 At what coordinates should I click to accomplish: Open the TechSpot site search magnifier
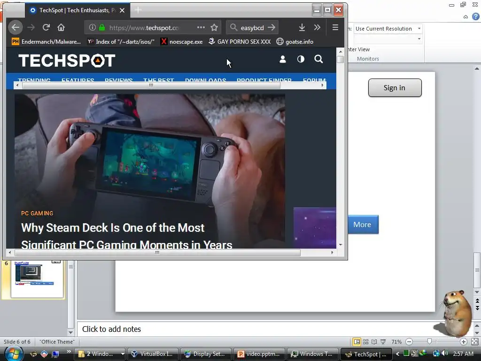[x=318, y=59]
